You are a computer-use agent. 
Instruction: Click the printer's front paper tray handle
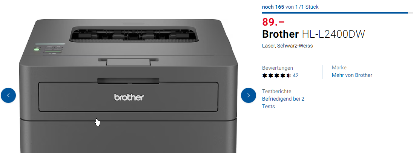tap(128, 80)
